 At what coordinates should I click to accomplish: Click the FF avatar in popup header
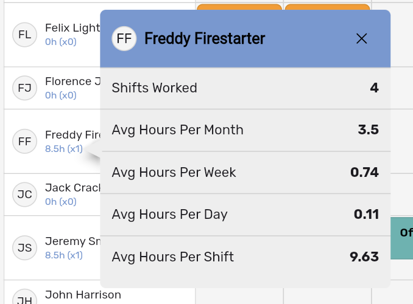pos(124,39)
